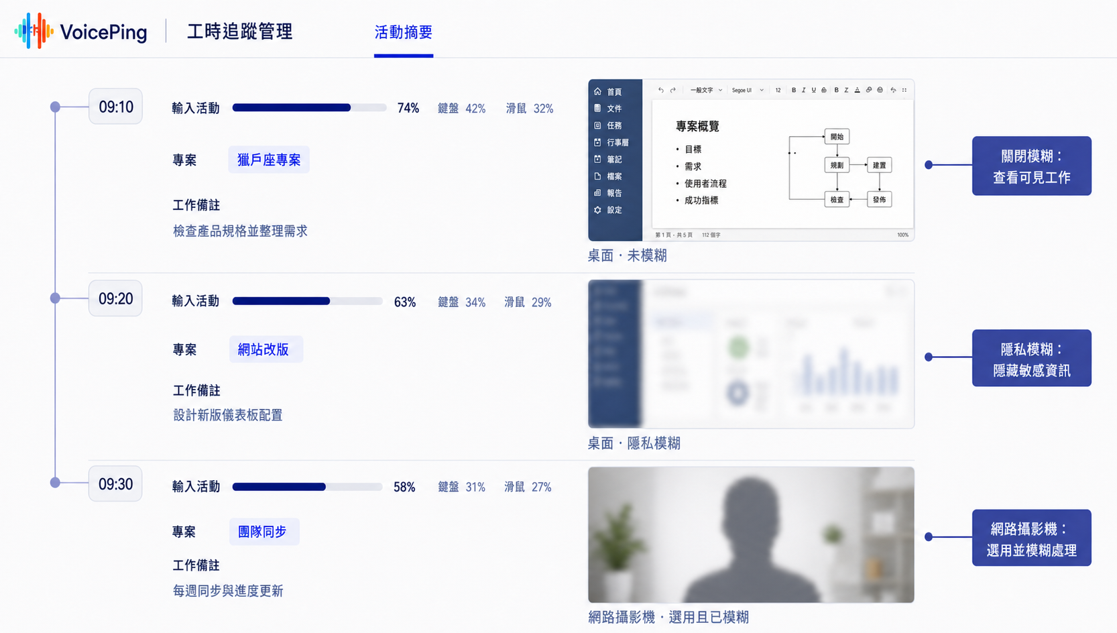Click the caption 桌面・隱私模糊

pos(634,443)
